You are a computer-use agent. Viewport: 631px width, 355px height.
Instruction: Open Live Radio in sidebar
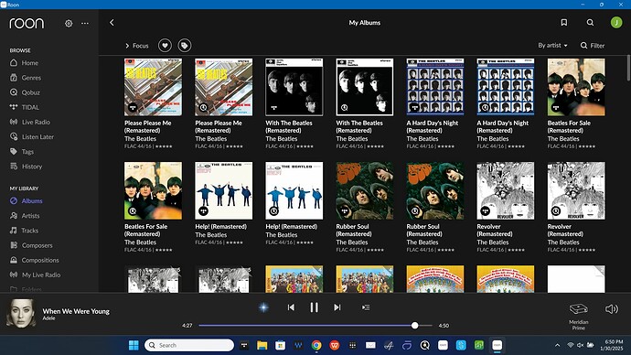[36, 122]
